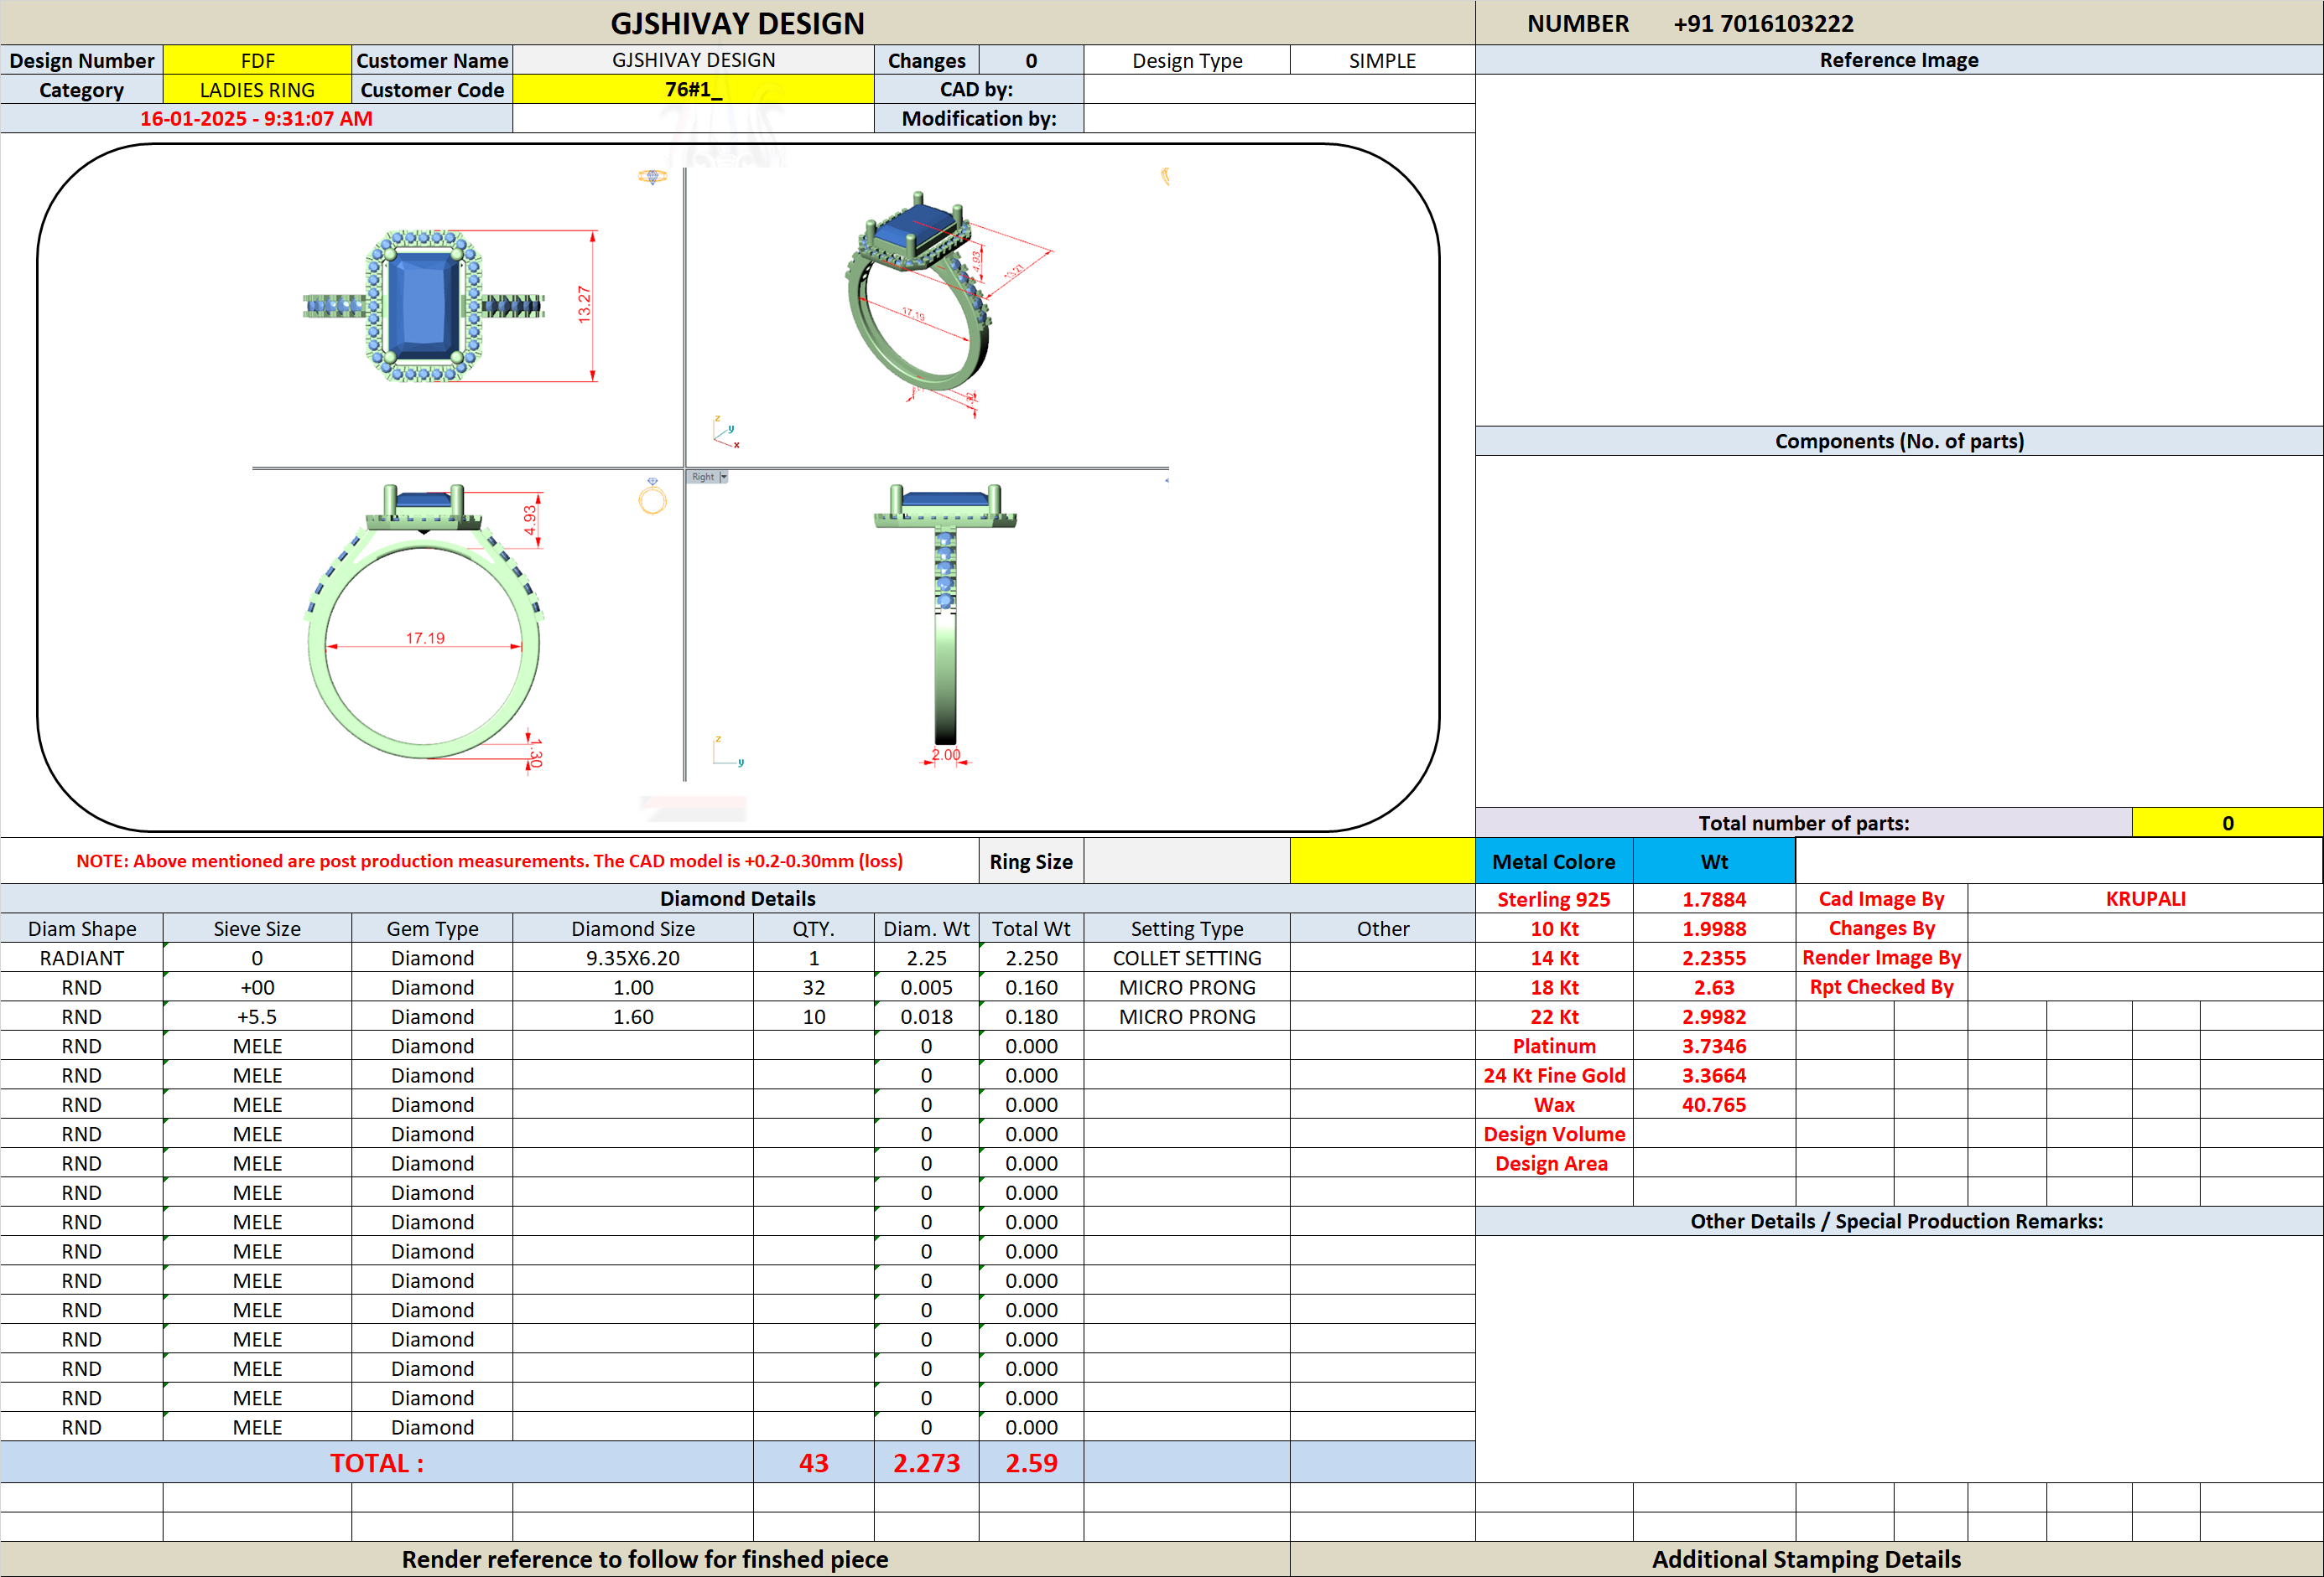Click the Right viewport title label

click(x=703, y=477)
